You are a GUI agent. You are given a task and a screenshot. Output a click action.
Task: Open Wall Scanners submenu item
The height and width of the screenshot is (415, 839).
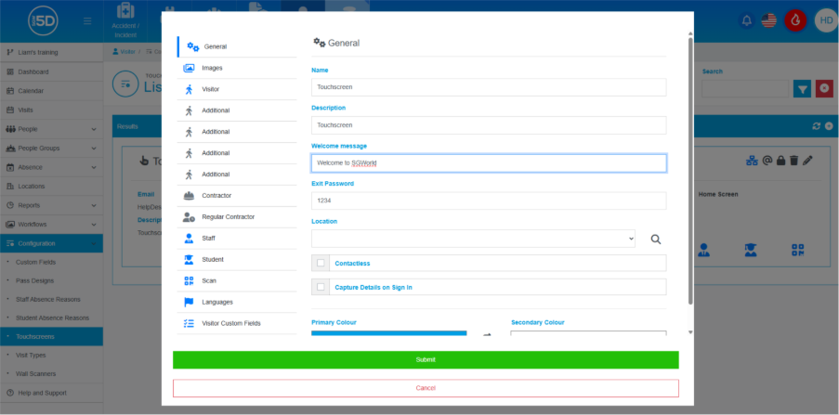(51, 374)
